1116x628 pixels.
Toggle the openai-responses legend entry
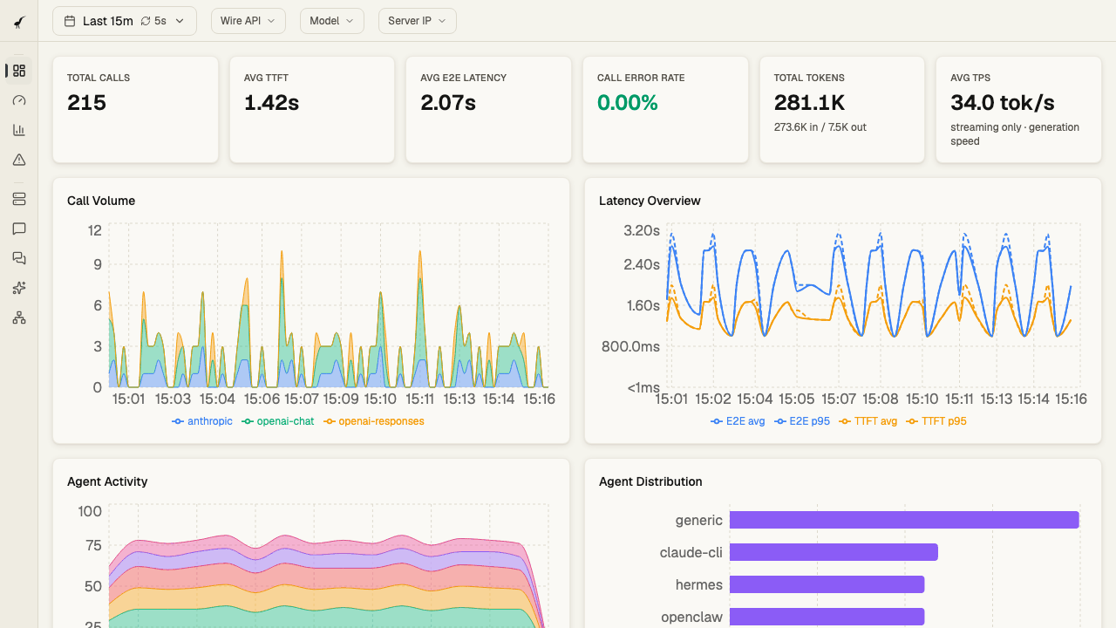[x=373, y=421]
